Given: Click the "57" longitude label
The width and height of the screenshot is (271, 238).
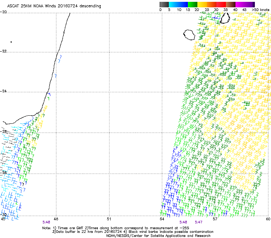Looking at the screenshot, I should pyautogui.click(x=215, y=219).
